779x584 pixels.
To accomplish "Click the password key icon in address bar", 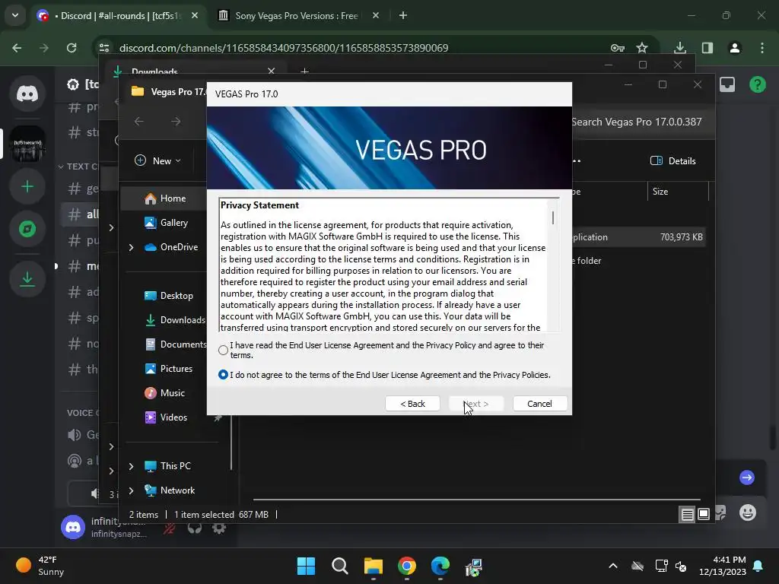I will (x=618, y=48).
